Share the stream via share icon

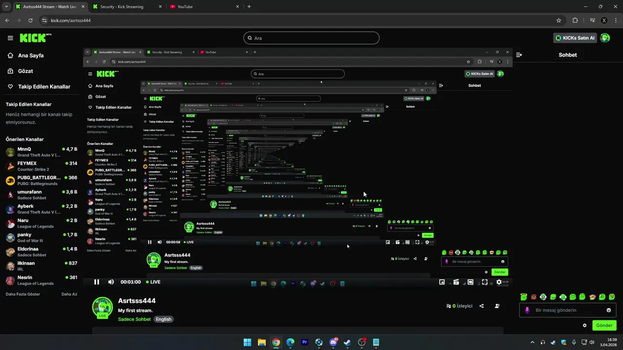point(481,306)
